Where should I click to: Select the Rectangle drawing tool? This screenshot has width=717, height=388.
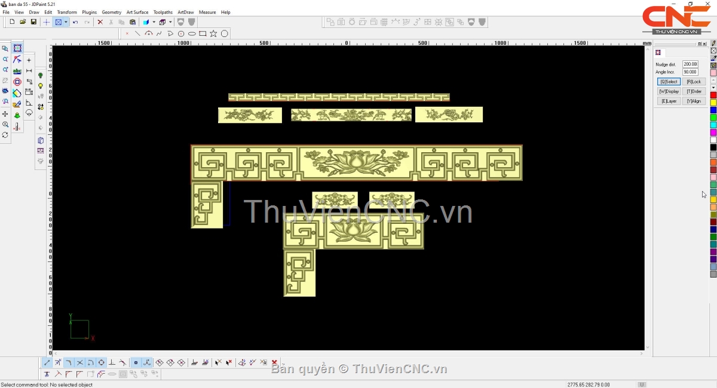(x=203, y=33)
